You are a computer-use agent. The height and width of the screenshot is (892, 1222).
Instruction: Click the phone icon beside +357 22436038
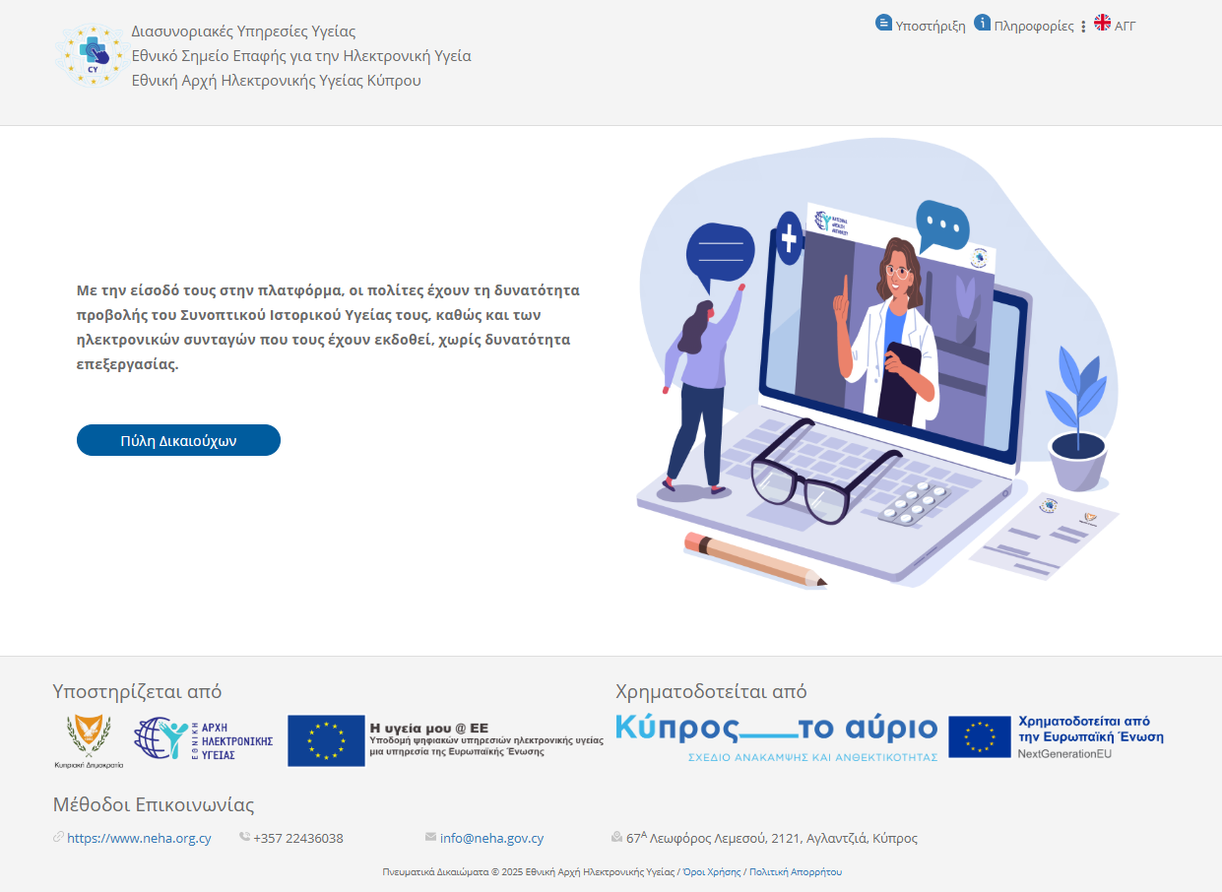(x=244, y=837)
